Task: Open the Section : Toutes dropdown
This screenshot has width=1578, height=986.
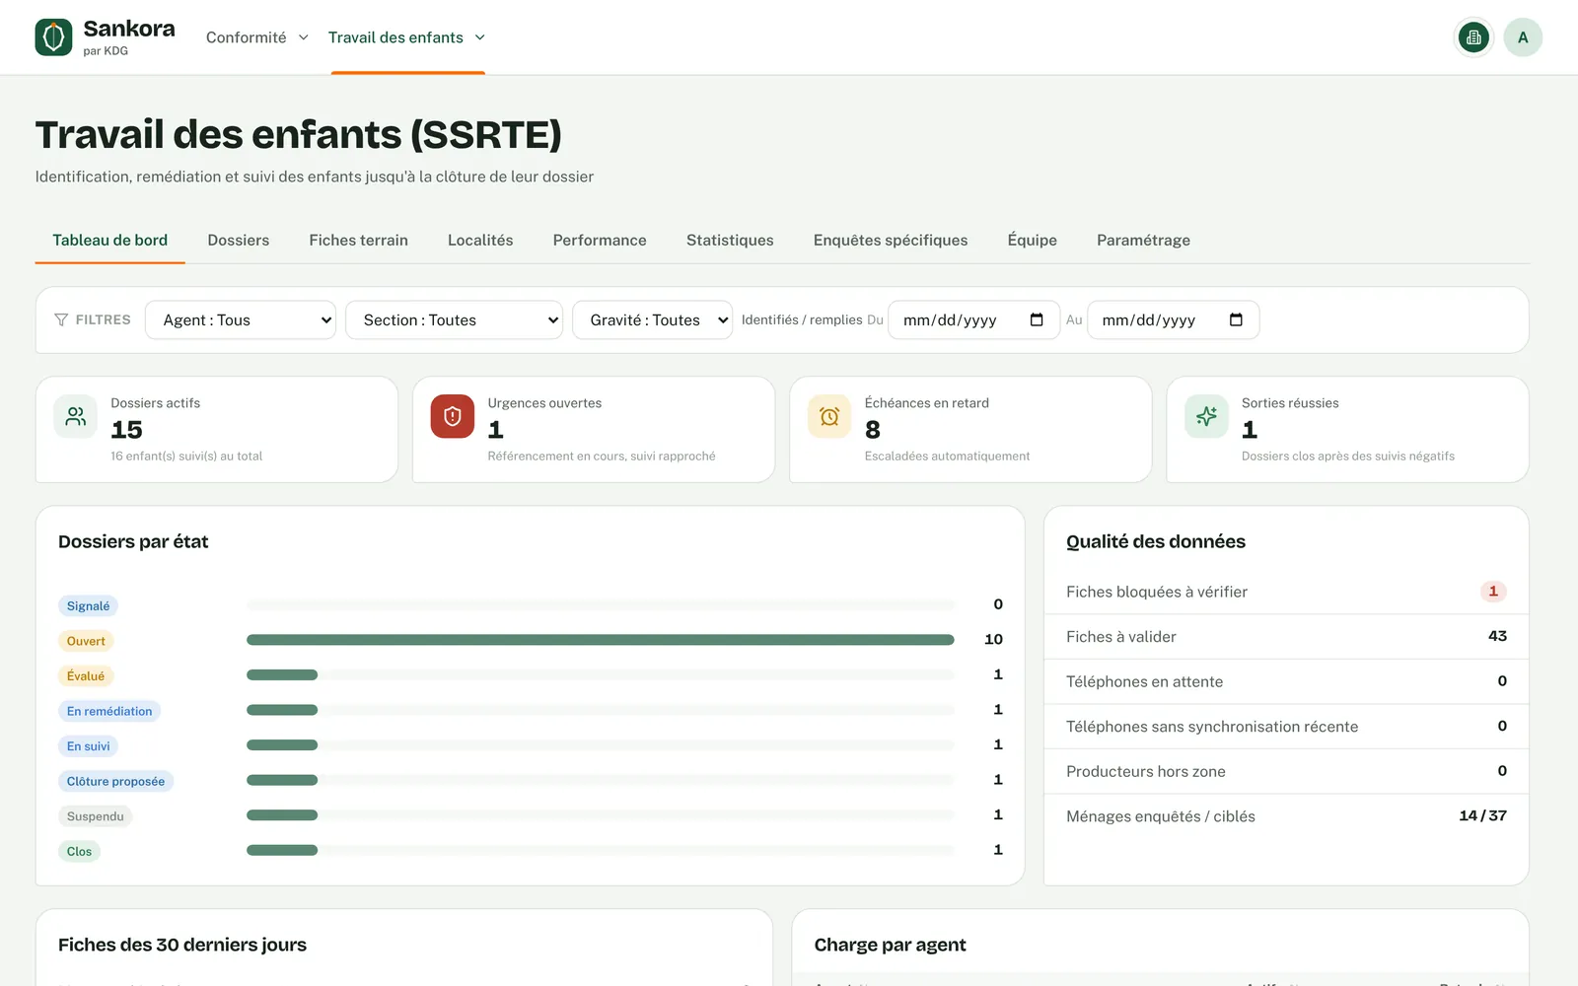Action: coord(454,319)
